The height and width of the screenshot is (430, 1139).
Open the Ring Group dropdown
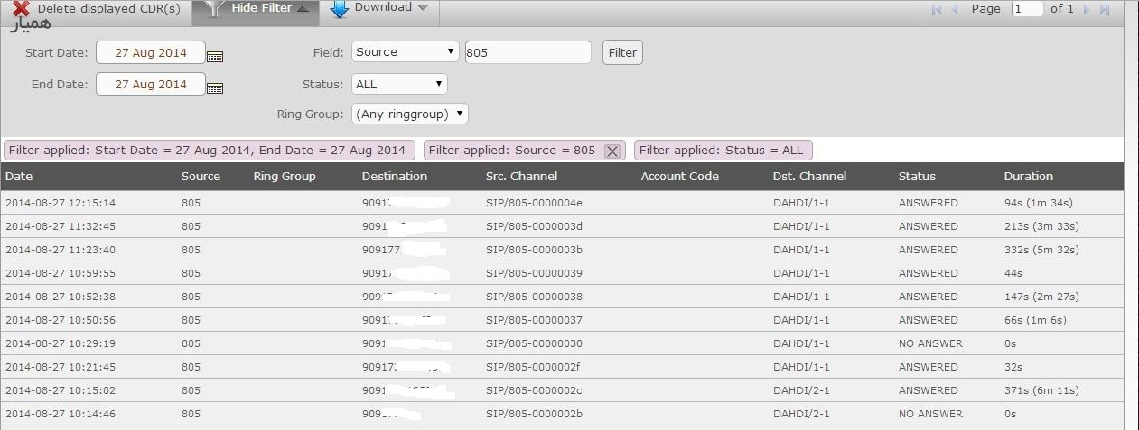pos(410,114)
